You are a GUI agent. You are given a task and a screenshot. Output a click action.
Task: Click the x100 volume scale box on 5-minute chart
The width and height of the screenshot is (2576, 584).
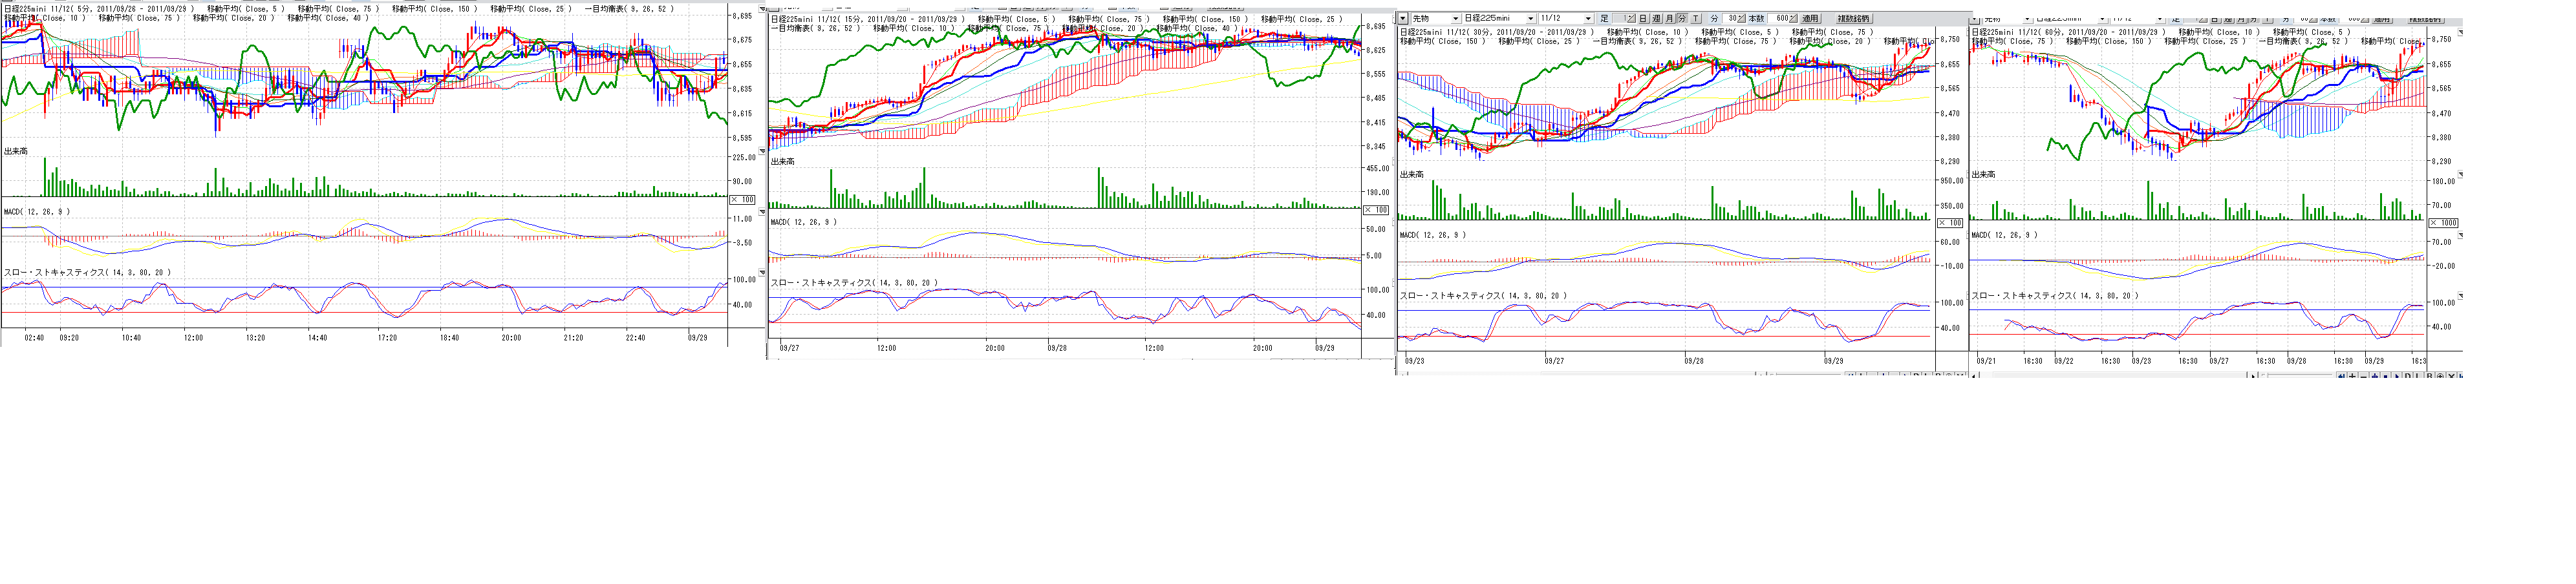tap(742, 200)
